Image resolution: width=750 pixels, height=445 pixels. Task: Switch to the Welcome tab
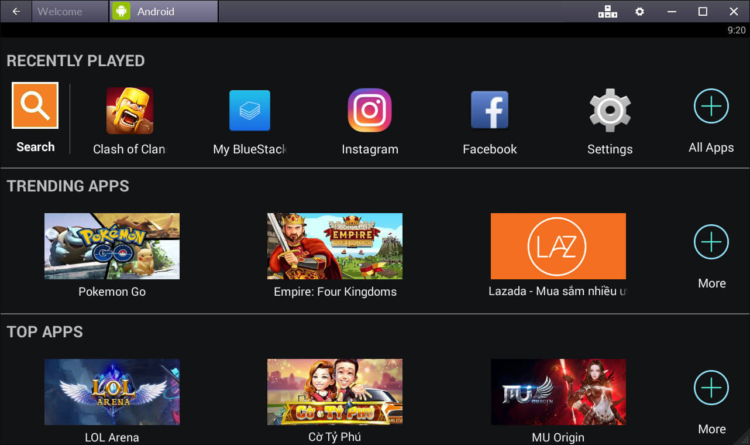point(70,11)
